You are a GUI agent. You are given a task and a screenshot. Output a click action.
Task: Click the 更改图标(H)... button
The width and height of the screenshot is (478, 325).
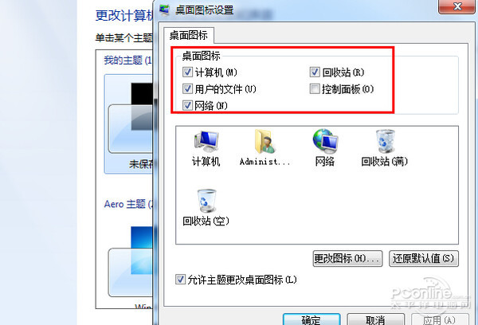[x=347, y=259]
